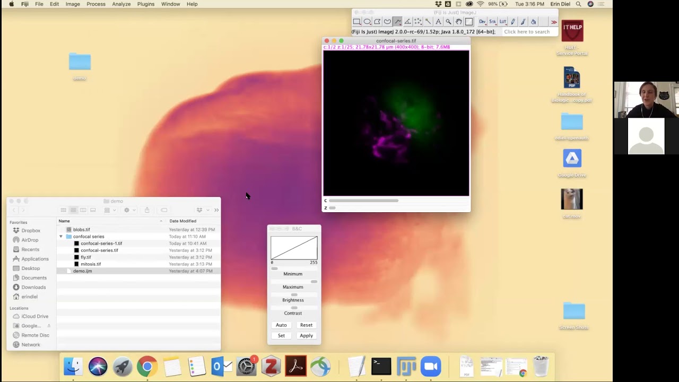Select the Text tool
Image resolution: width=679 pixels, height=382 pixels.
coord(438,22)
